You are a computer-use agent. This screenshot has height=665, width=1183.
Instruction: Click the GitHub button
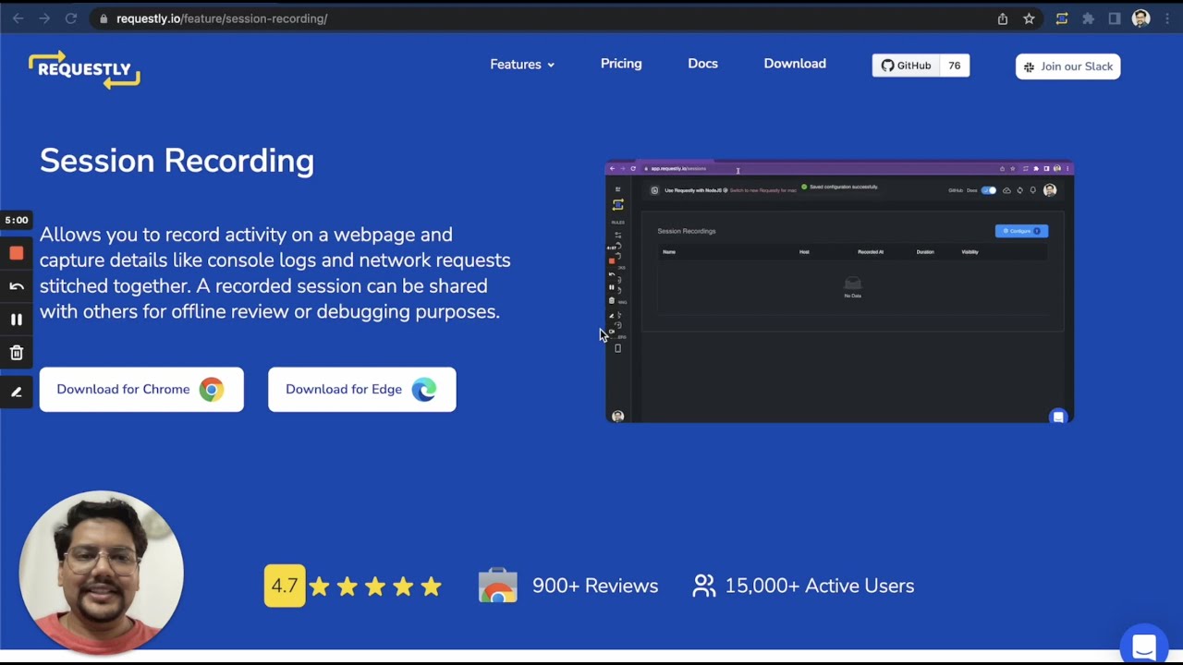click(906, 66)
